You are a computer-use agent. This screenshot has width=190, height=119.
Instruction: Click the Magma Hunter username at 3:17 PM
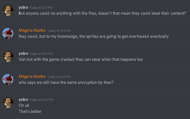click(32, 76)
